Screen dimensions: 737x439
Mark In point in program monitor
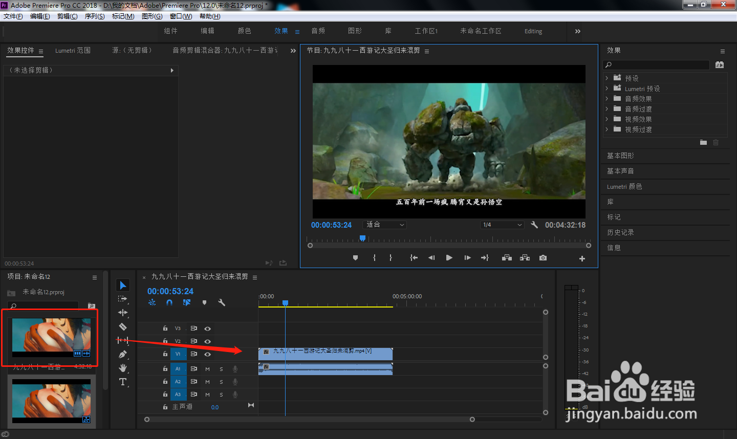[x=375, y=258]
